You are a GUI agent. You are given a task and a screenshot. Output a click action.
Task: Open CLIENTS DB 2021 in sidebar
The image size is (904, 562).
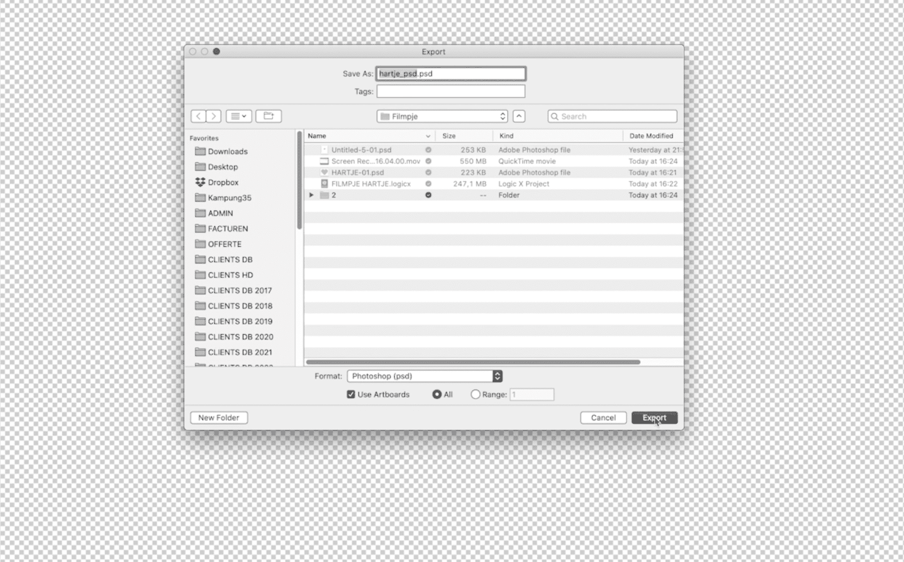233,352
